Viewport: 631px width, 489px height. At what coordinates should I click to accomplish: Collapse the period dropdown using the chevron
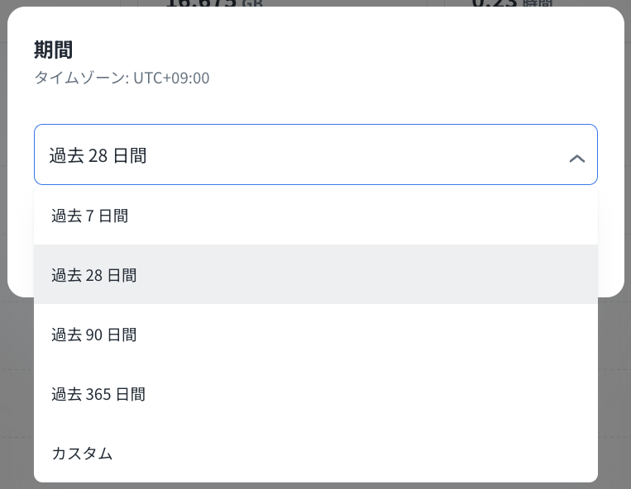577,158
